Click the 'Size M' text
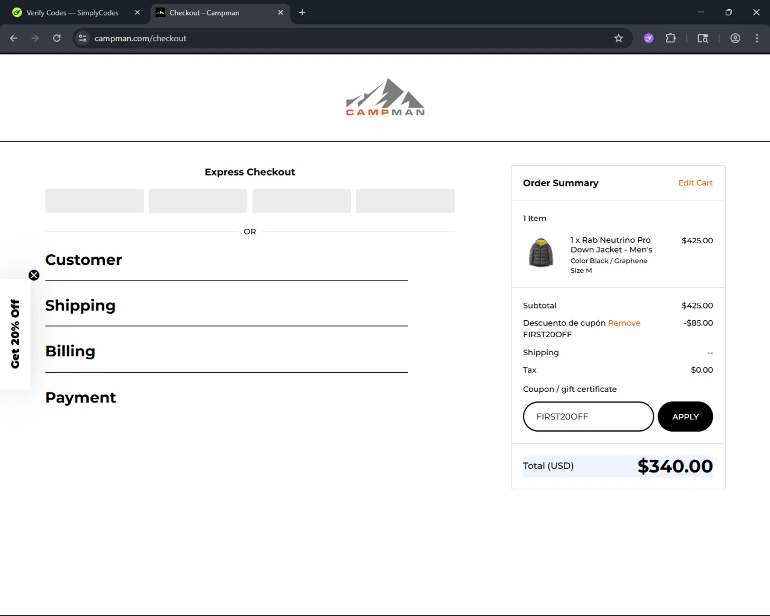 tap(581, 271)
